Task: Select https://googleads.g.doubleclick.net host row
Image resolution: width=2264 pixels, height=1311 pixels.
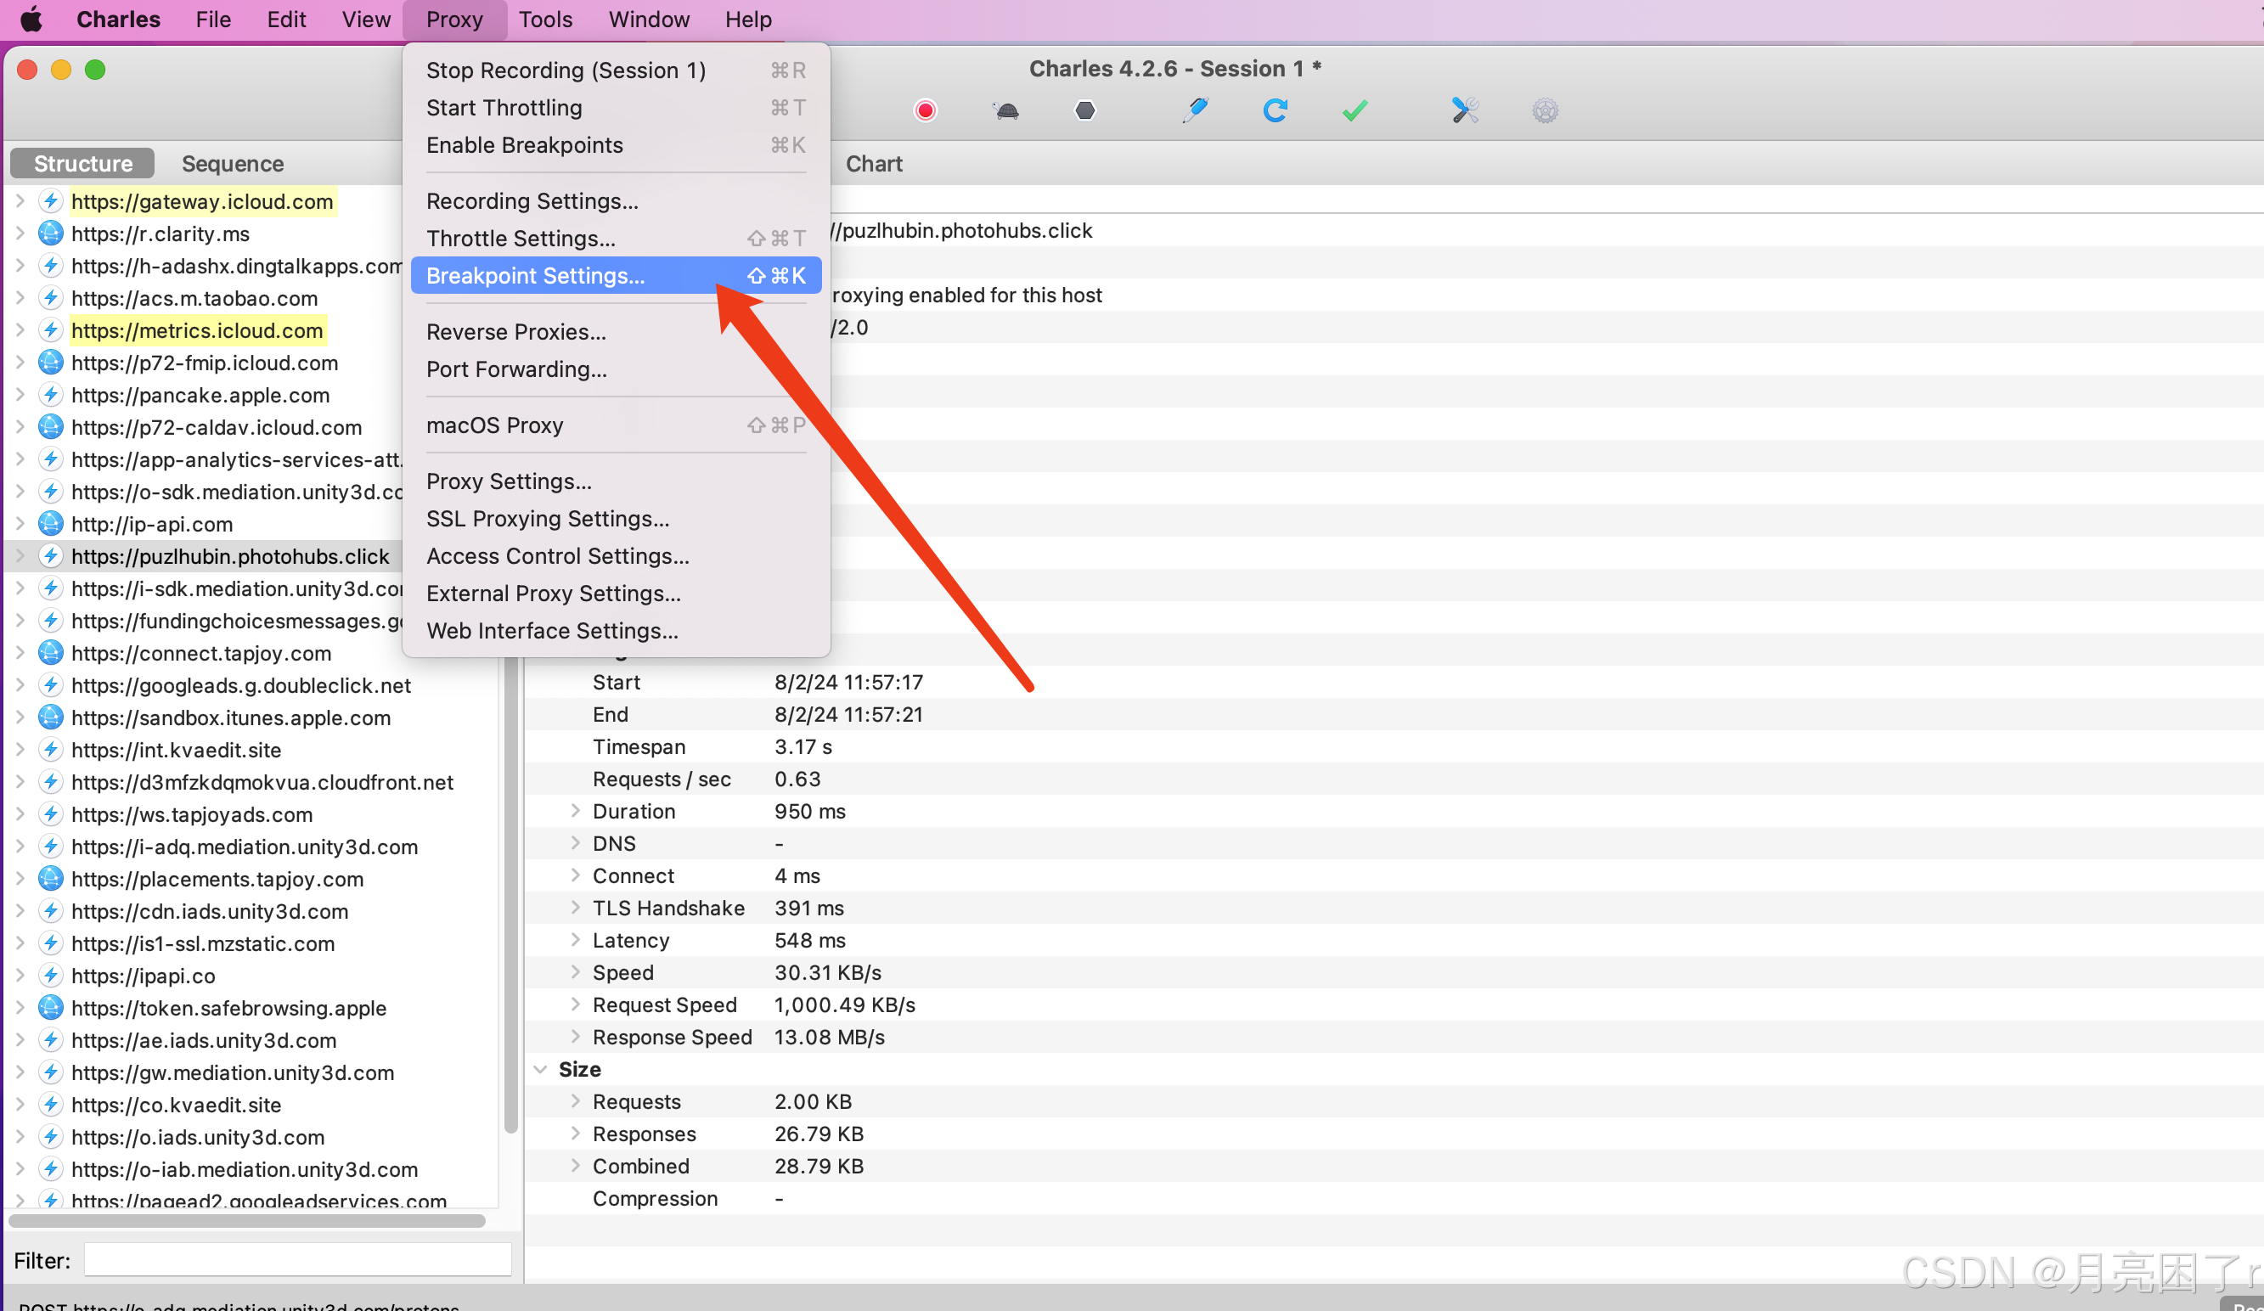Action: point(251,685)
